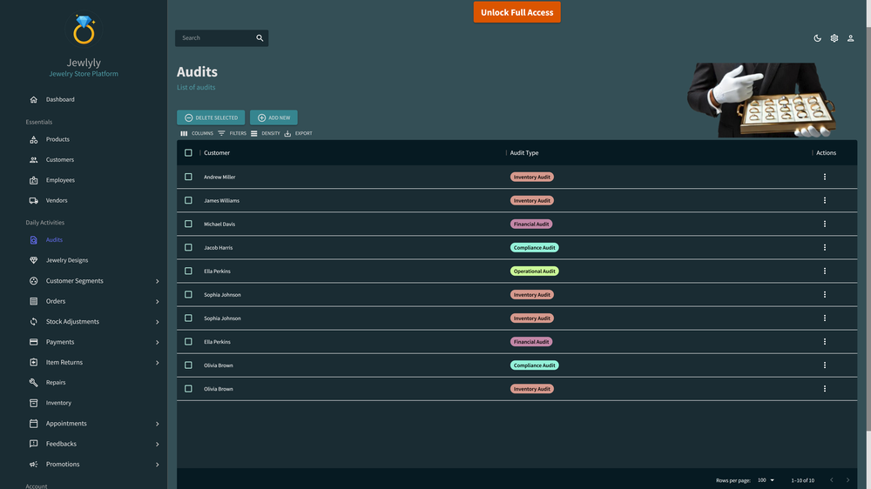Image resolution: width=871 pixels, height=489 pixels.
Task: Open actions menu for Jacob Harris
Action: coord(824,248)
